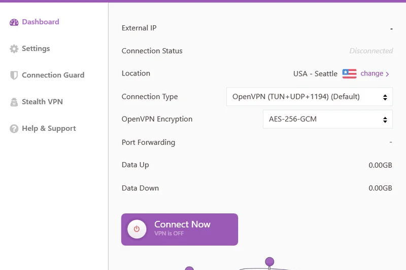The image size is (406, 270).
Task: Click the Connect Now button
Action: coord(180,229)
